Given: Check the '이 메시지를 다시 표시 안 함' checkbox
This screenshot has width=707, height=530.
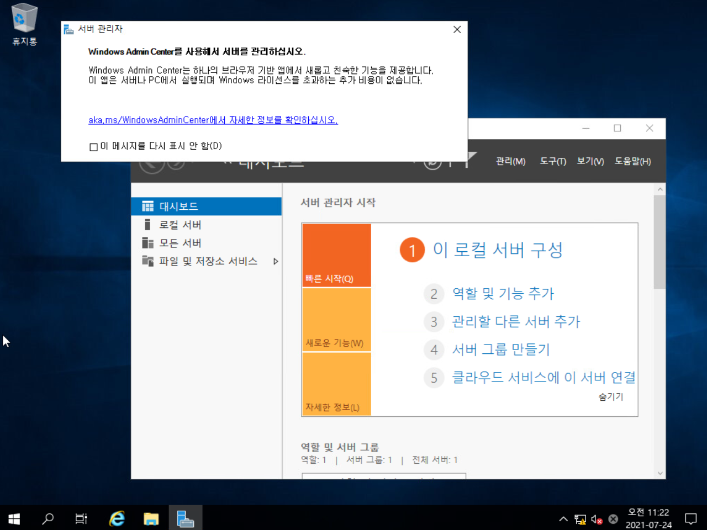Looking at the screenshot, I should click(93, 147).
